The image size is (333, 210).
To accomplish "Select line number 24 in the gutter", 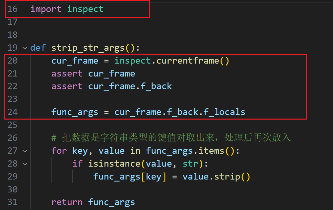I will pyautogui.click(x=12, y=112).
